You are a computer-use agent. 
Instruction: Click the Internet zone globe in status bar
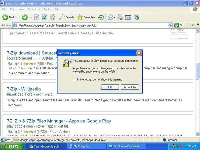pos(164,140)
